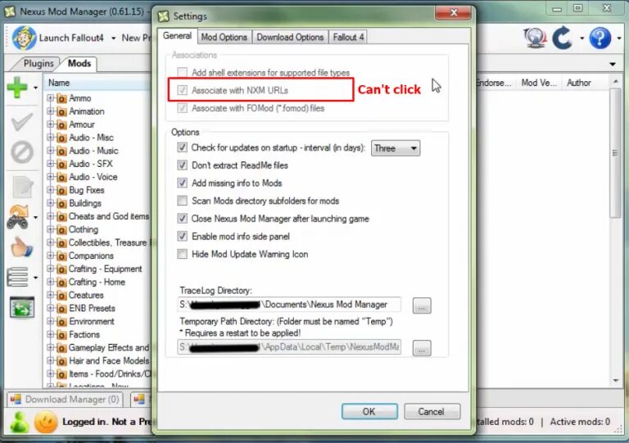Switch to the General settings tab
Screen dimensions: 629x443
(177, 36)
